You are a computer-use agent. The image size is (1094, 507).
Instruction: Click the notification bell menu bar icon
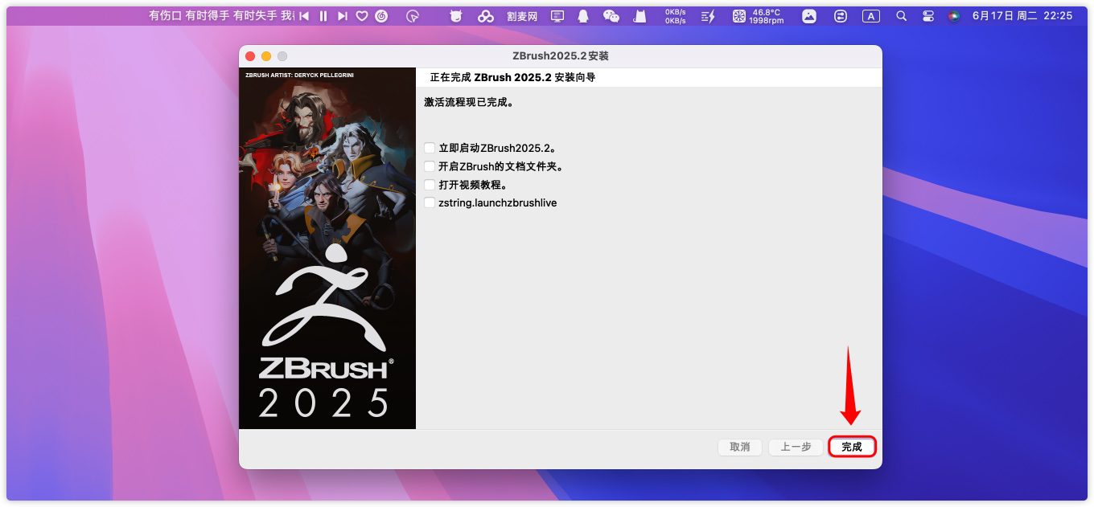585,16
